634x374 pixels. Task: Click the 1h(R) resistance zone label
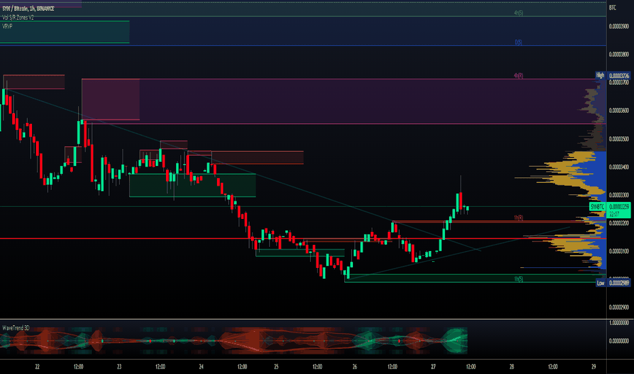click(518, 218)
